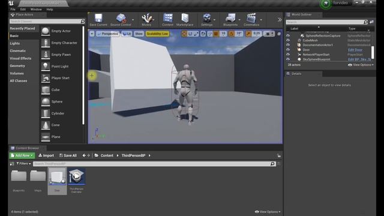Select Player Start in Place Actors
The height and width of the screenshot is (216, 384).
[x=61, y=78]
